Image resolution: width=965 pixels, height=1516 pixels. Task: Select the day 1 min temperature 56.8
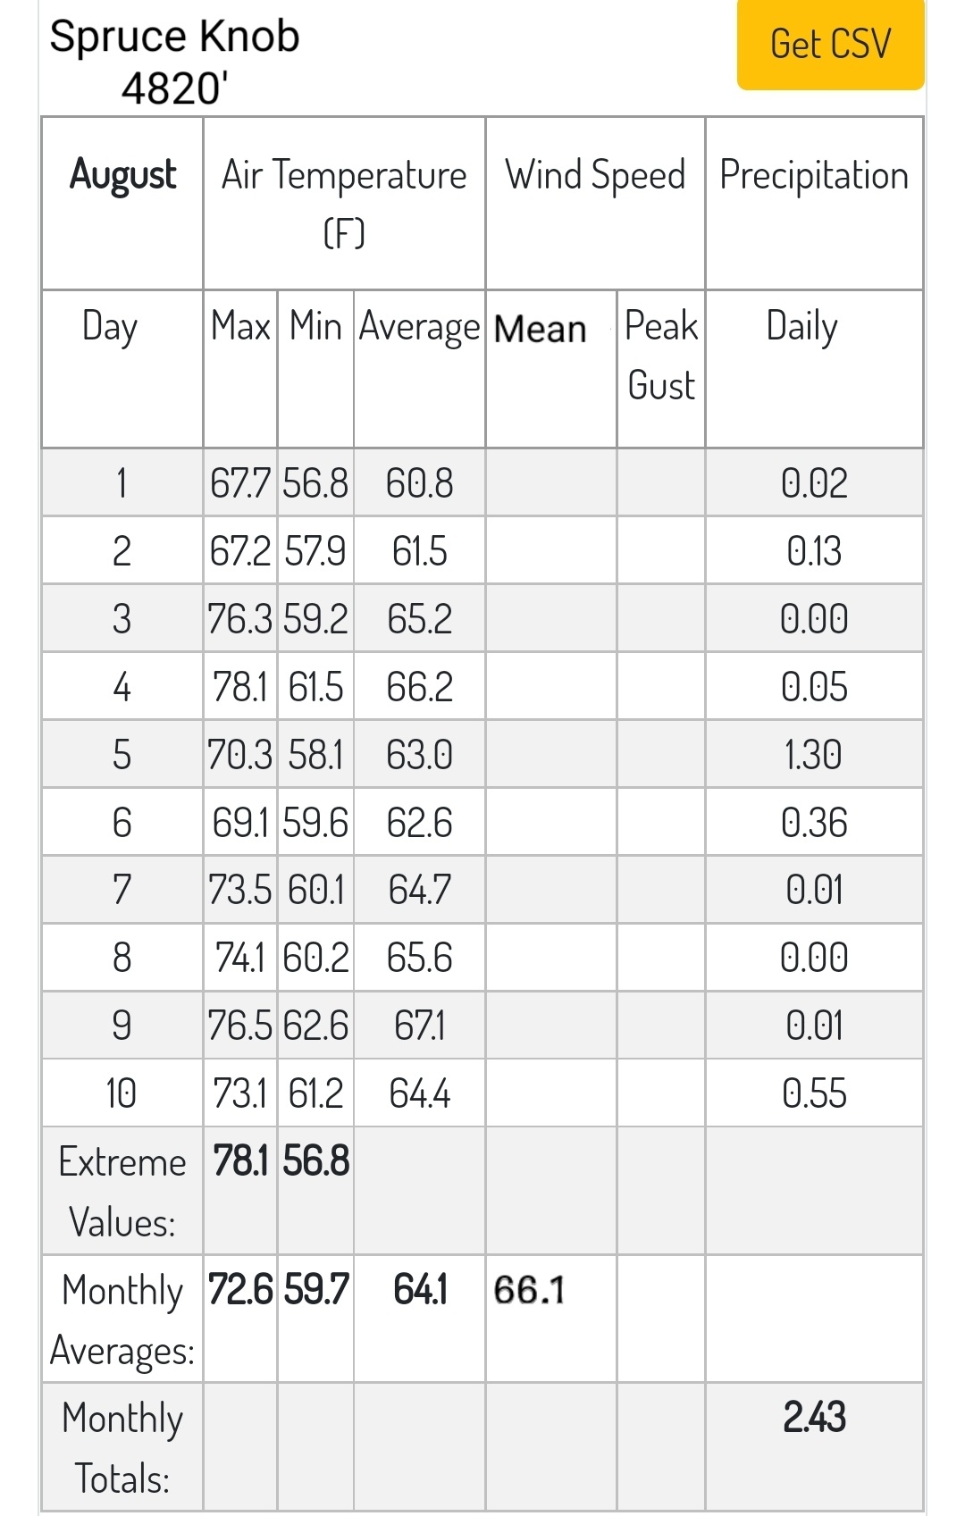coord(315,483)
